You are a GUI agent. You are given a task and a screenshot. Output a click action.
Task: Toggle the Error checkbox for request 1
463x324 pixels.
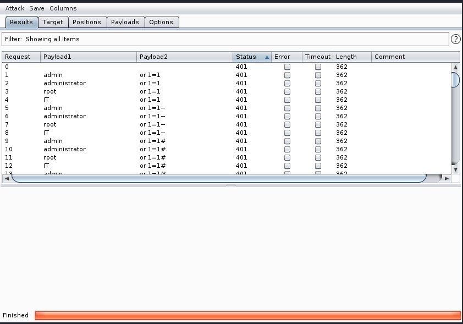(x=287, y=75)
